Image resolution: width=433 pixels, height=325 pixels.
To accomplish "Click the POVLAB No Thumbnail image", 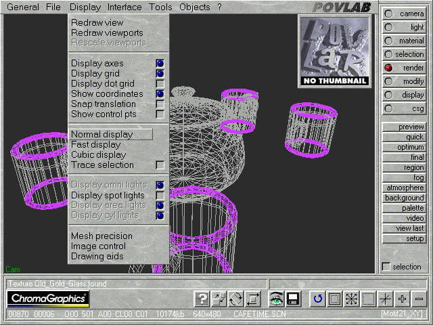I will [x=334, y=51].
